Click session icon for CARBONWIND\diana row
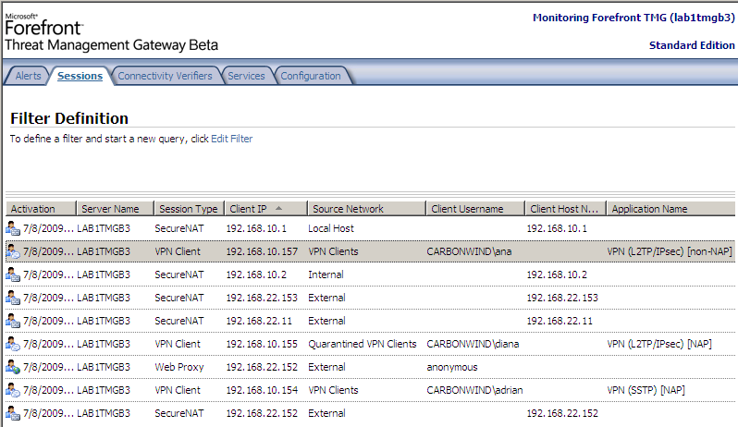This screenshot has height=427, width=738. [13, 344]
